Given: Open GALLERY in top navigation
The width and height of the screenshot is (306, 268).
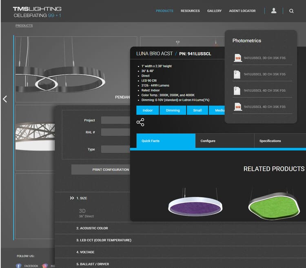Looking at the screenshot, I should click(x=214, y=11).
